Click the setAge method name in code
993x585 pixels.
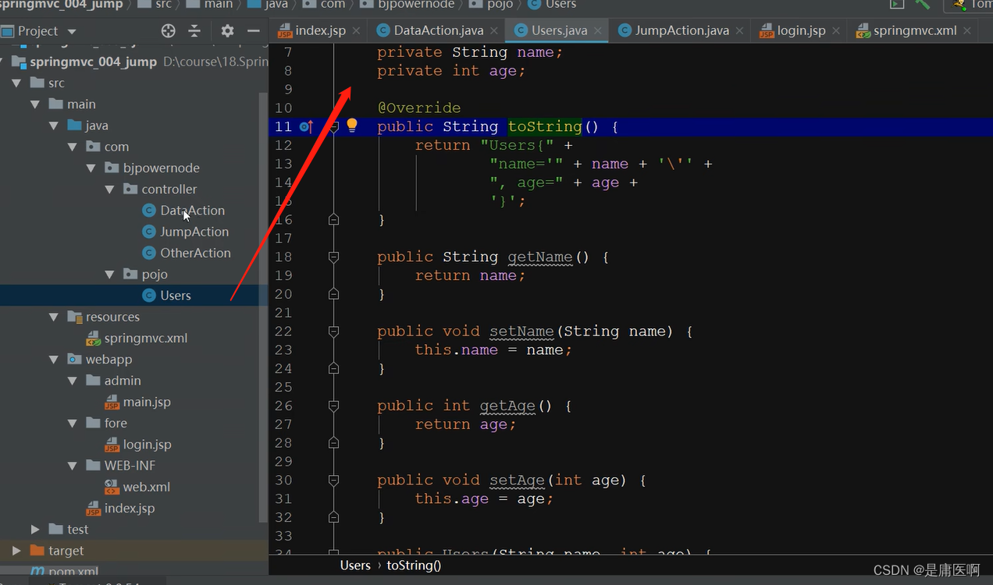pyautogui.click(x=518, y=480)
